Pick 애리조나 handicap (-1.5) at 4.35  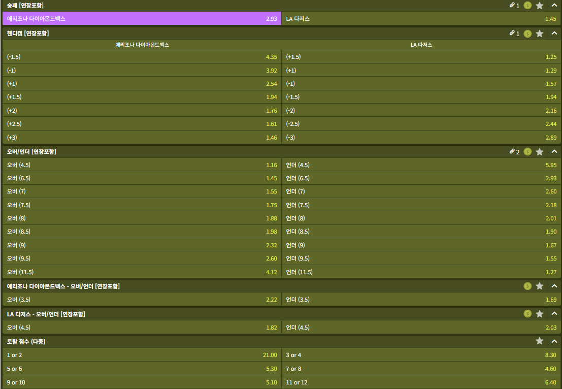point(142,57)
